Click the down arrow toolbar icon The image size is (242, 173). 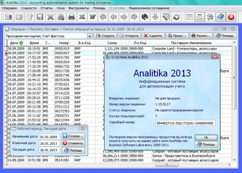[155, 17]
